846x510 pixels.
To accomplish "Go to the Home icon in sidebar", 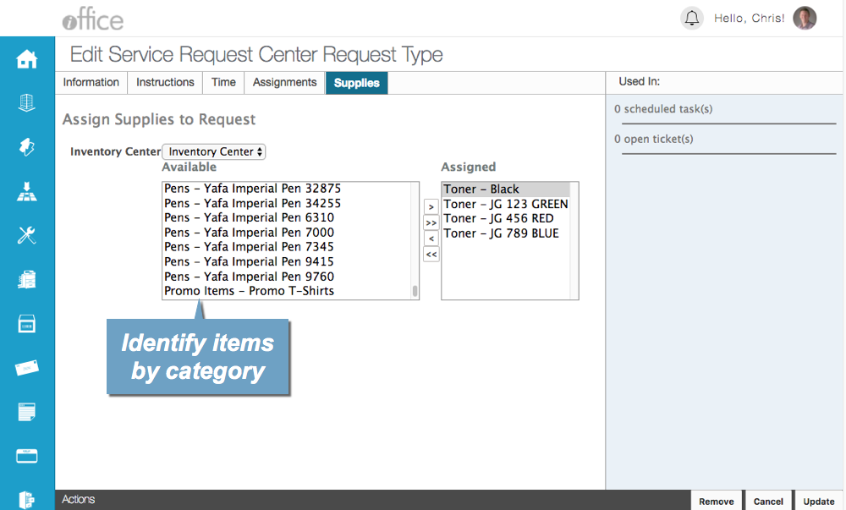I will (x=27, y=59).
